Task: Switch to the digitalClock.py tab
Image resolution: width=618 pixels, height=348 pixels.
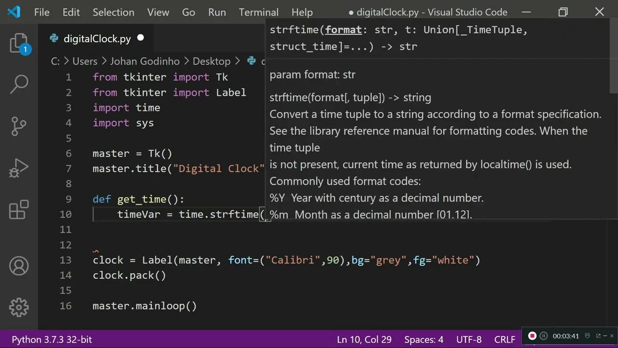Action: [97, 39]
